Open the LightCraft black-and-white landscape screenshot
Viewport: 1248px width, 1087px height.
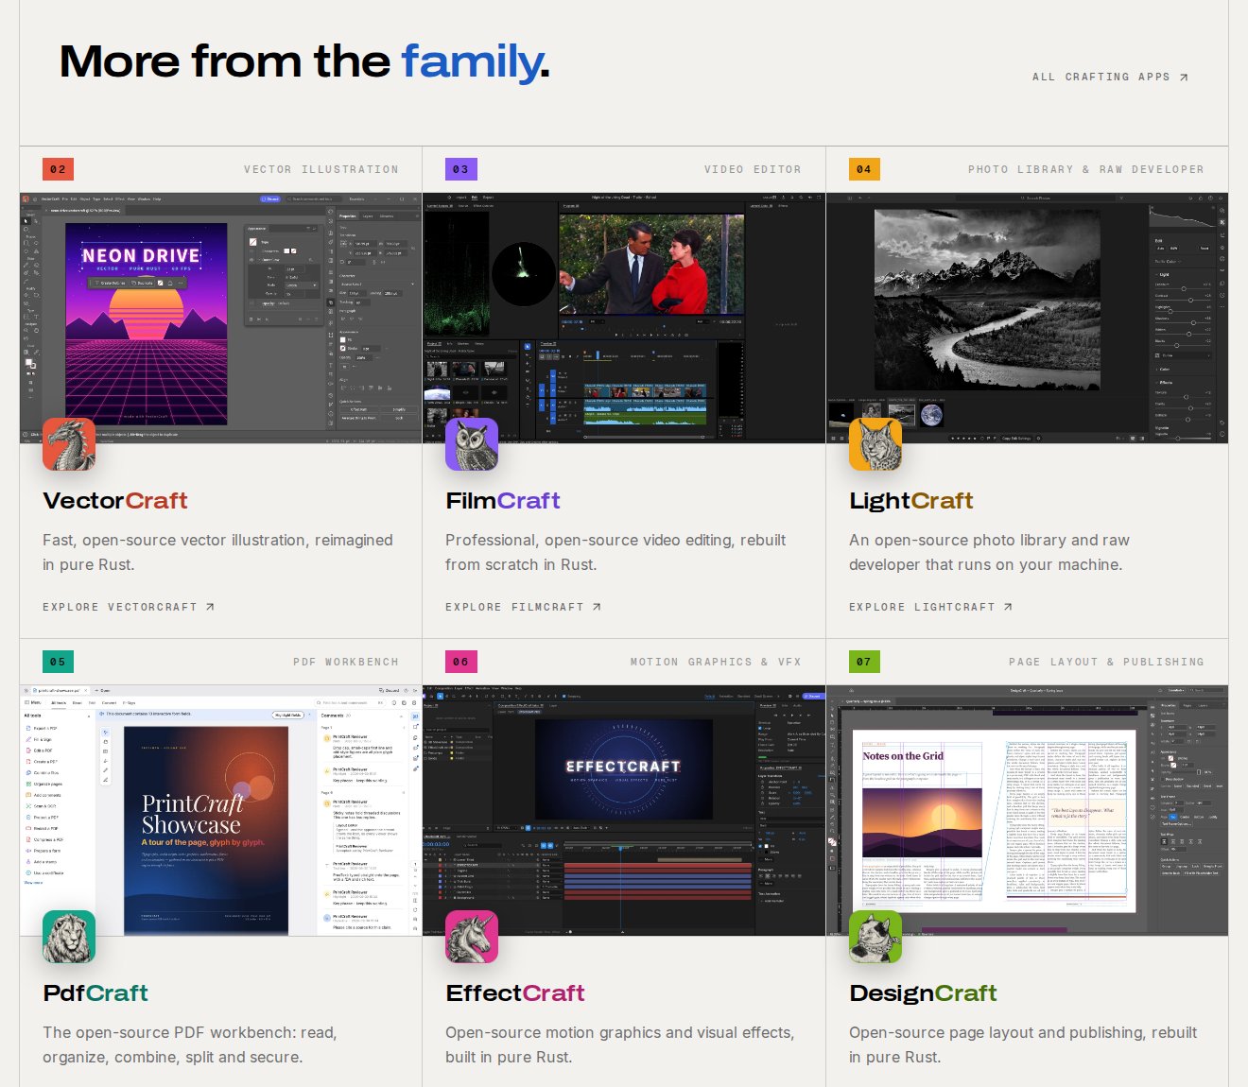1027,319
